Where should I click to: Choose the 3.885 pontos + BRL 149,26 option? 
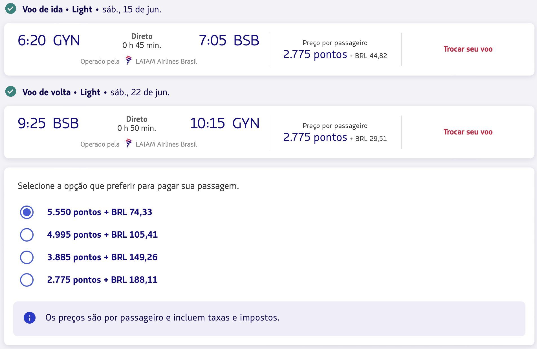pyautogui.click(x=27, y=257)
